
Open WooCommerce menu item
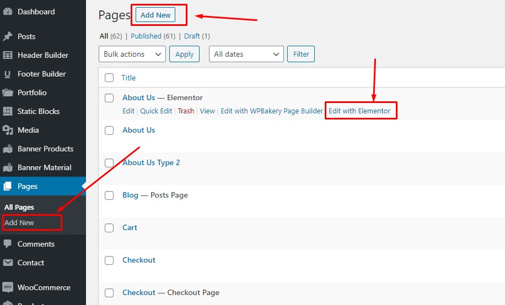(44, 287)
